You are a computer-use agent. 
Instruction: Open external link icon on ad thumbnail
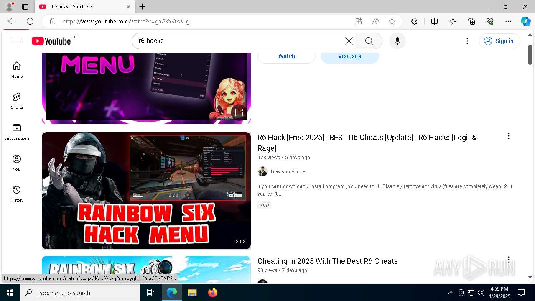click(239, 112)
